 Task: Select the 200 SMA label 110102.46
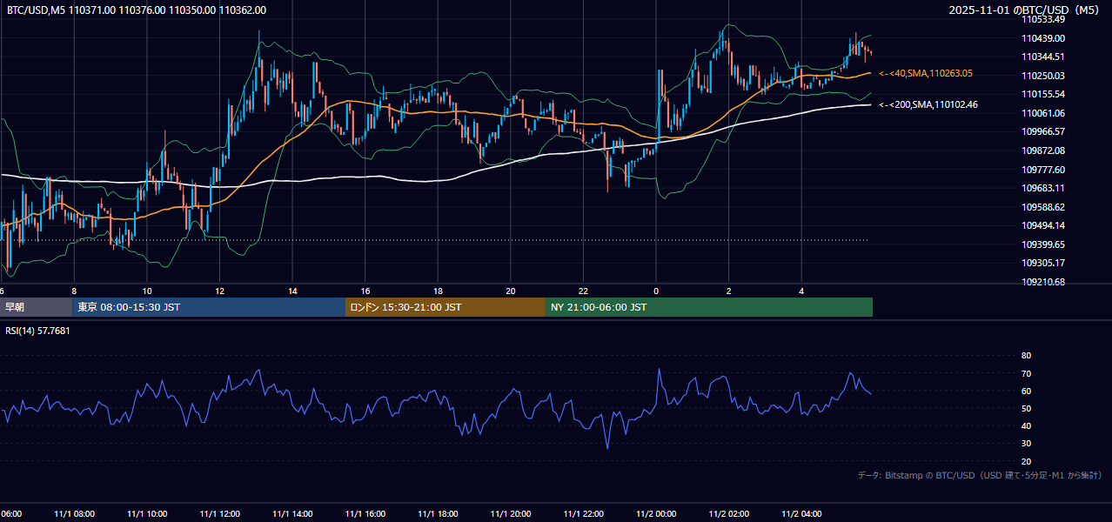928,105
